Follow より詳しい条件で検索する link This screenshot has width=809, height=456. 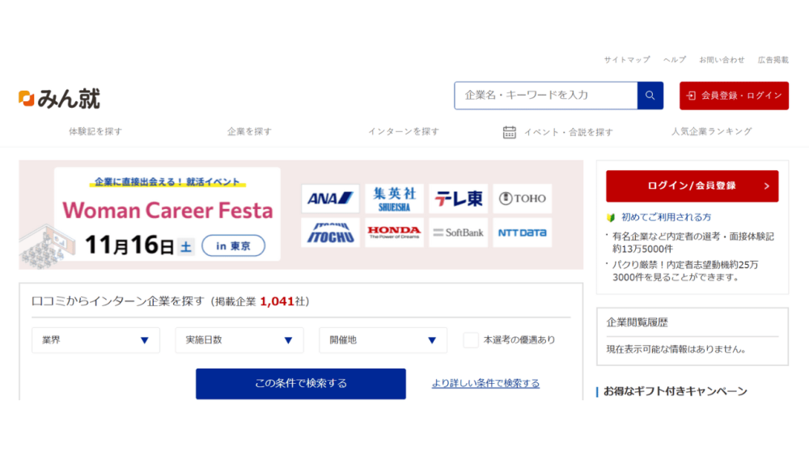pos(485,383)
